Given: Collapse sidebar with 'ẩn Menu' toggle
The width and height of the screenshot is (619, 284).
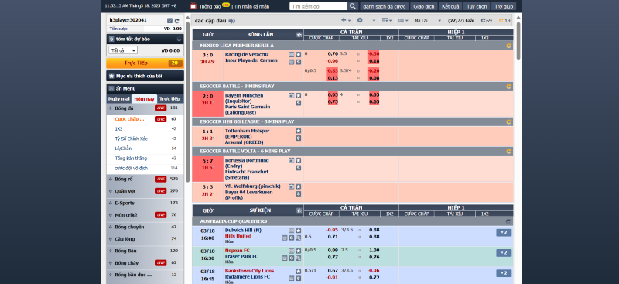Looking at the screenshot, I should pyautogui.click(x=111, y=88).
